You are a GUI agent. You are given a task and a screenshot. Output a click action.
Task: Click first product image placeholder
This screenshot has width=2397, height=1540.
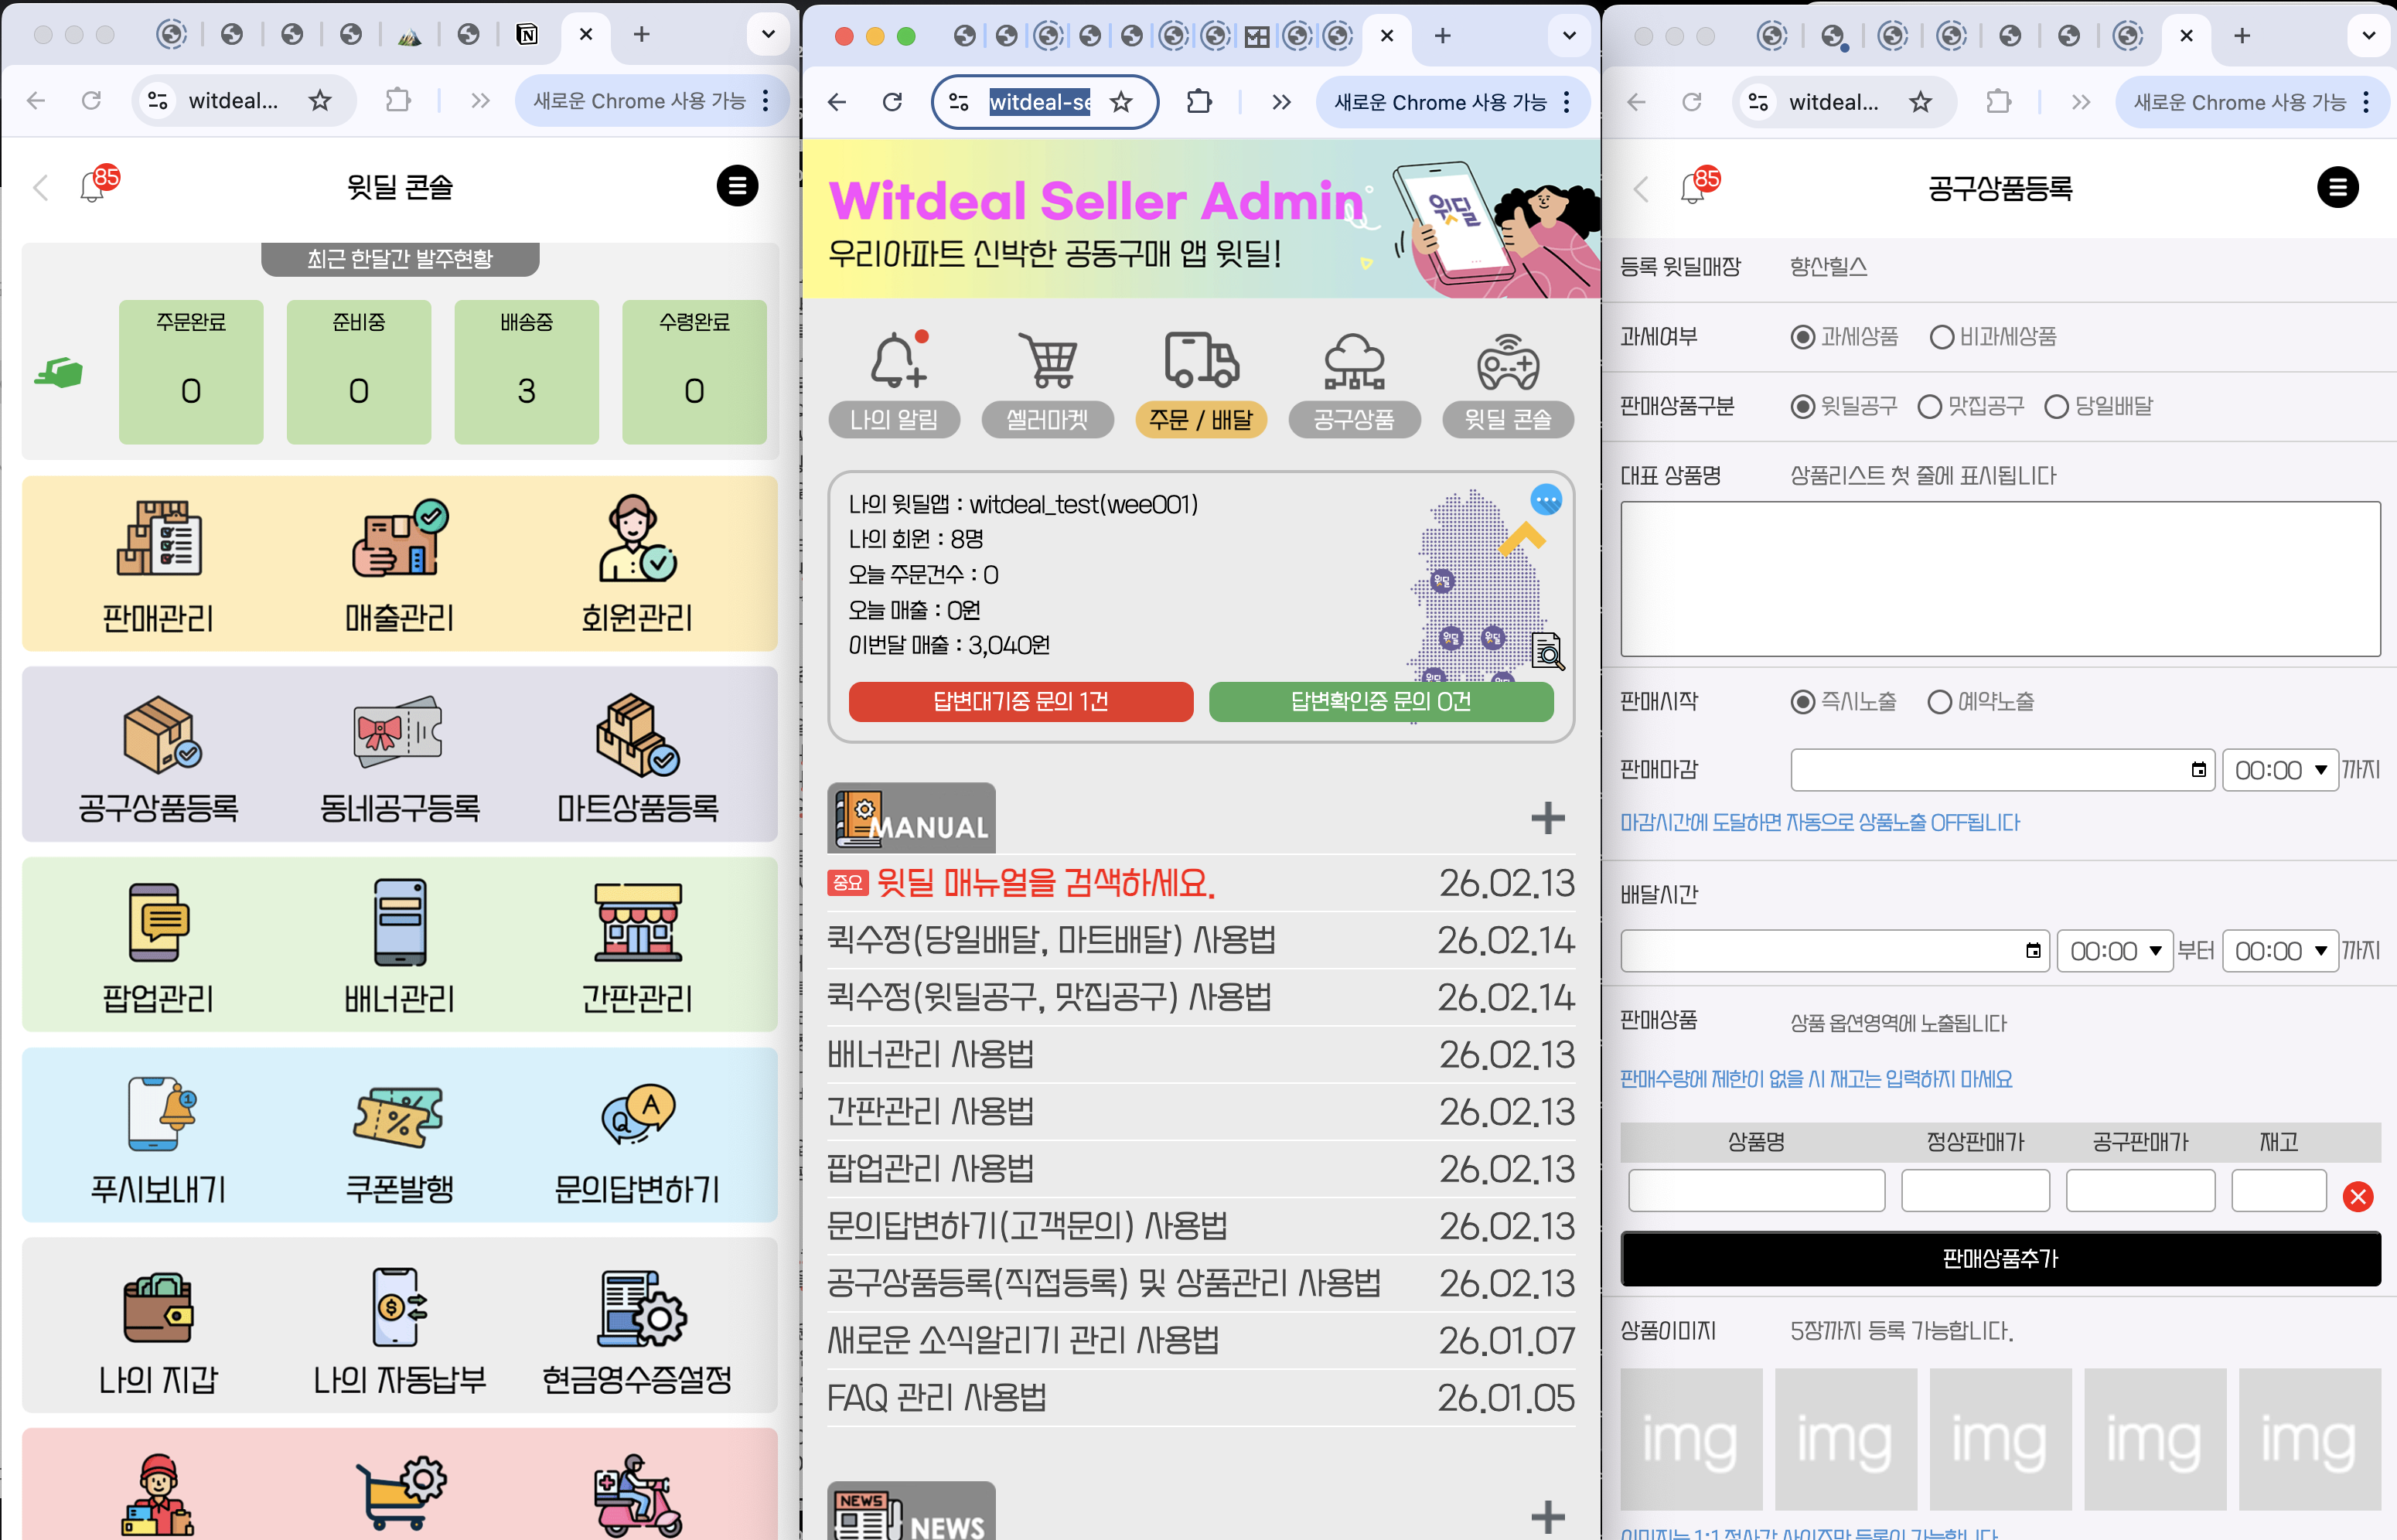1690,1439
